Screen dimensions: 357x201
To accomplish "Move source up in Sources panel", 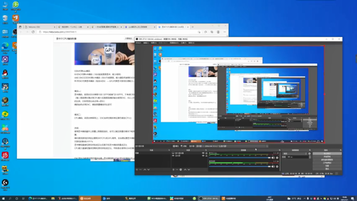I will pos(185,170).
